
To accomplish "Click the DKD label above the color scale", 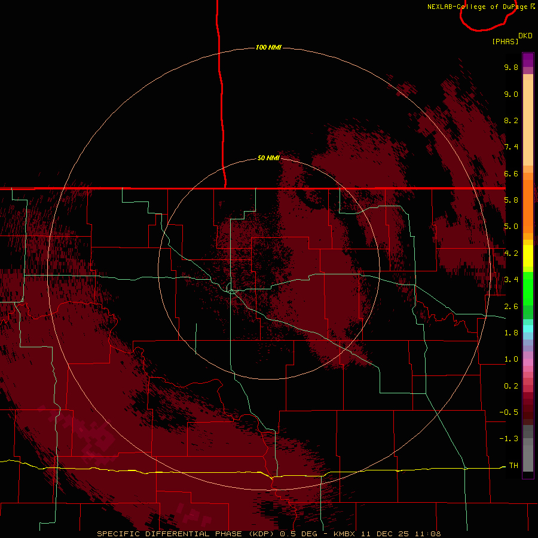I will (525, 35).
